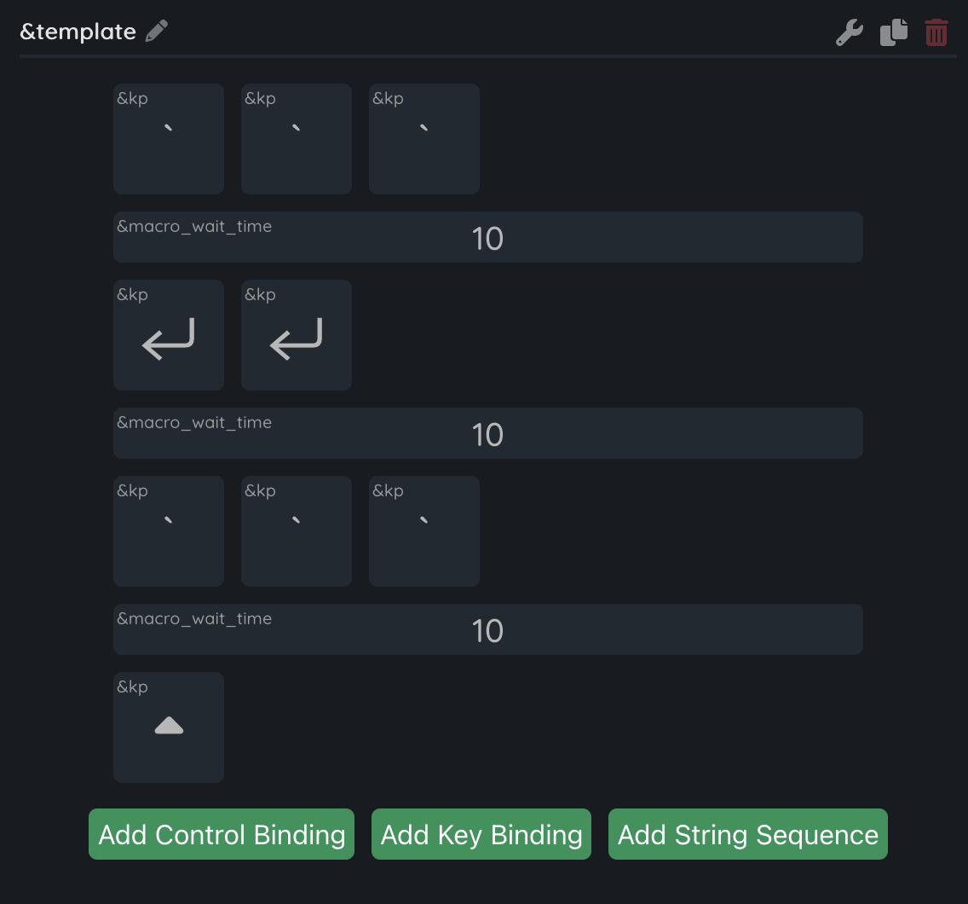Delete the &template macro with trash icon
The height and width of the screenshot is (904, 968).
(x=936, y=32)
